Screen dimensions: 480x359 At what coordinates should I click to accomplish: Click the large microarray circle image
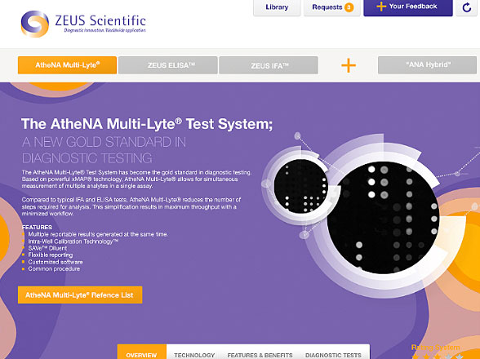click(384, 217)
